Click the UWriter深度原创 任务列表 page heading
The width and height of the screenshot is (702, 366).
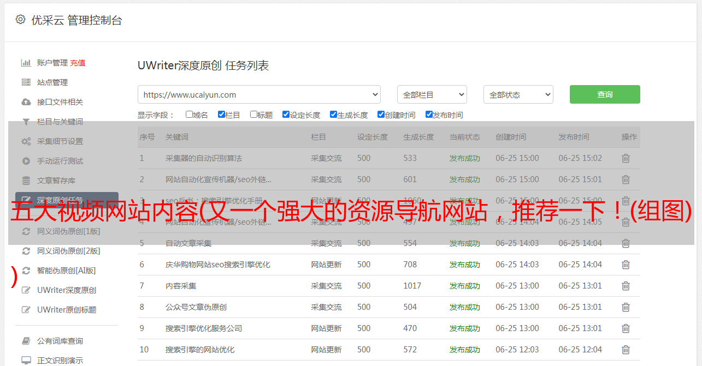point(203,65)
